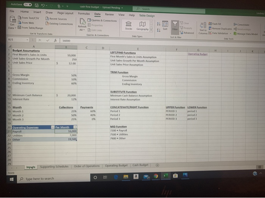
Task: Switch to the Table Design tab
Action: coord(147,15)
